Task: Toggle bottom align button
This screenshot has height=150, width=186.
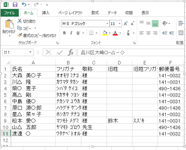Action: click(155, 24)
